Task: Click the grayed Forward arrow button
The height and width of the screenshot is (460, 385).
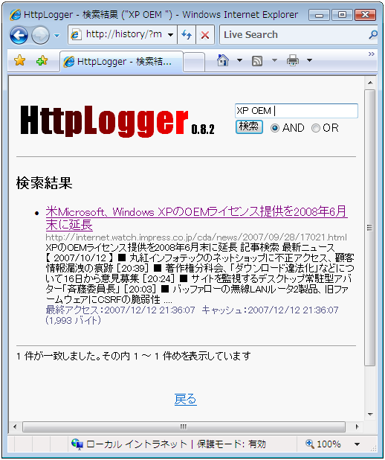Action: 40,35
